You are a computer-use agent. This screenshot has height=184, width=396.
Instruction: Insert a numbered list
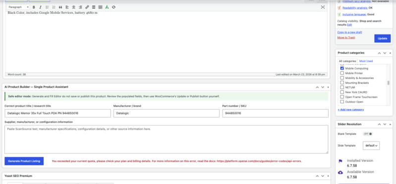[54, 7]
